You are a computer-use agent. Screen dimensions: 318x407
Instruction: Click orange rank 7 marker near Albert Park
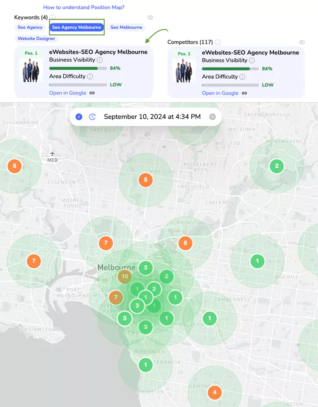[116, 297]
